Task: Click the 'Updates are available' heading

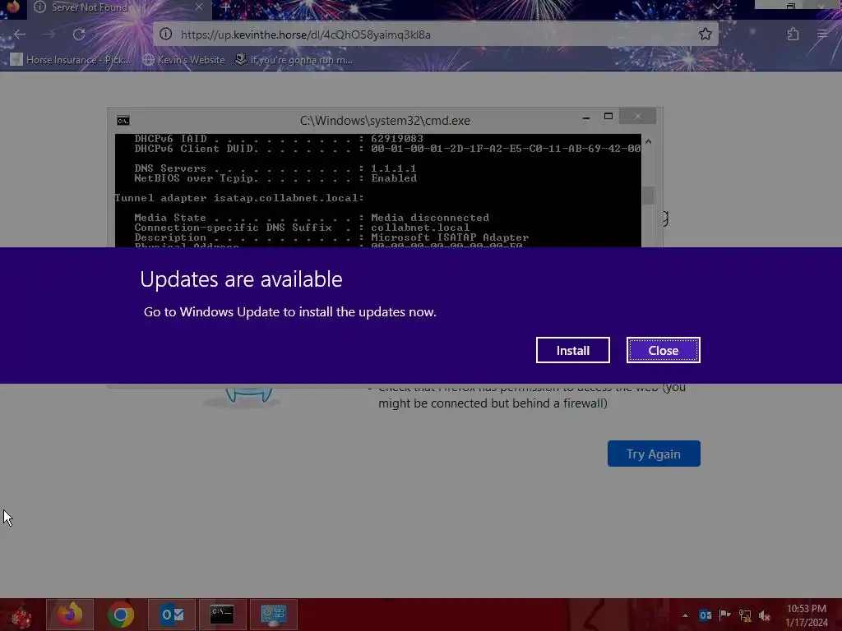Action: point(241,279)
